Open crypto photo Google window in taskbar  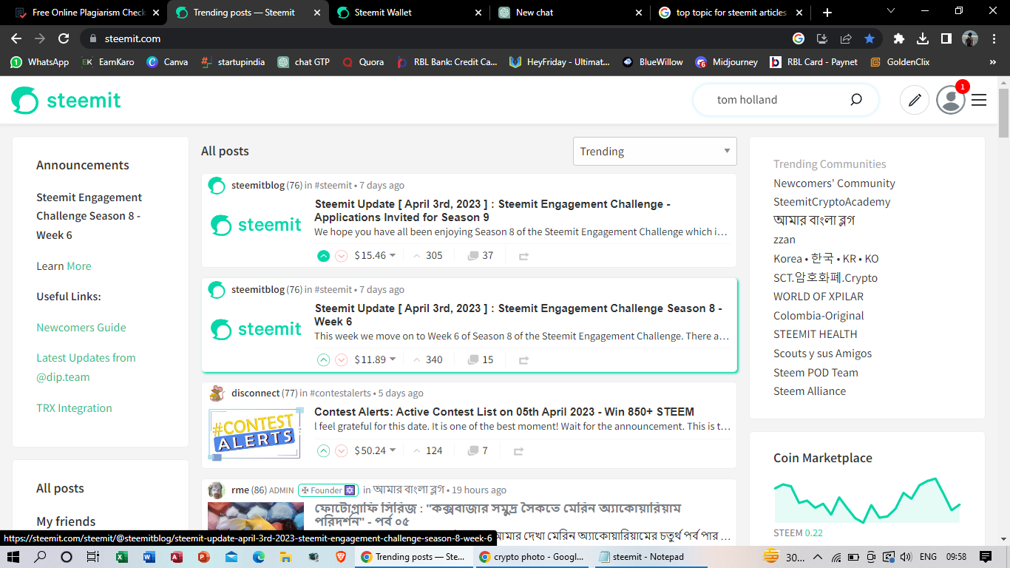532,557
